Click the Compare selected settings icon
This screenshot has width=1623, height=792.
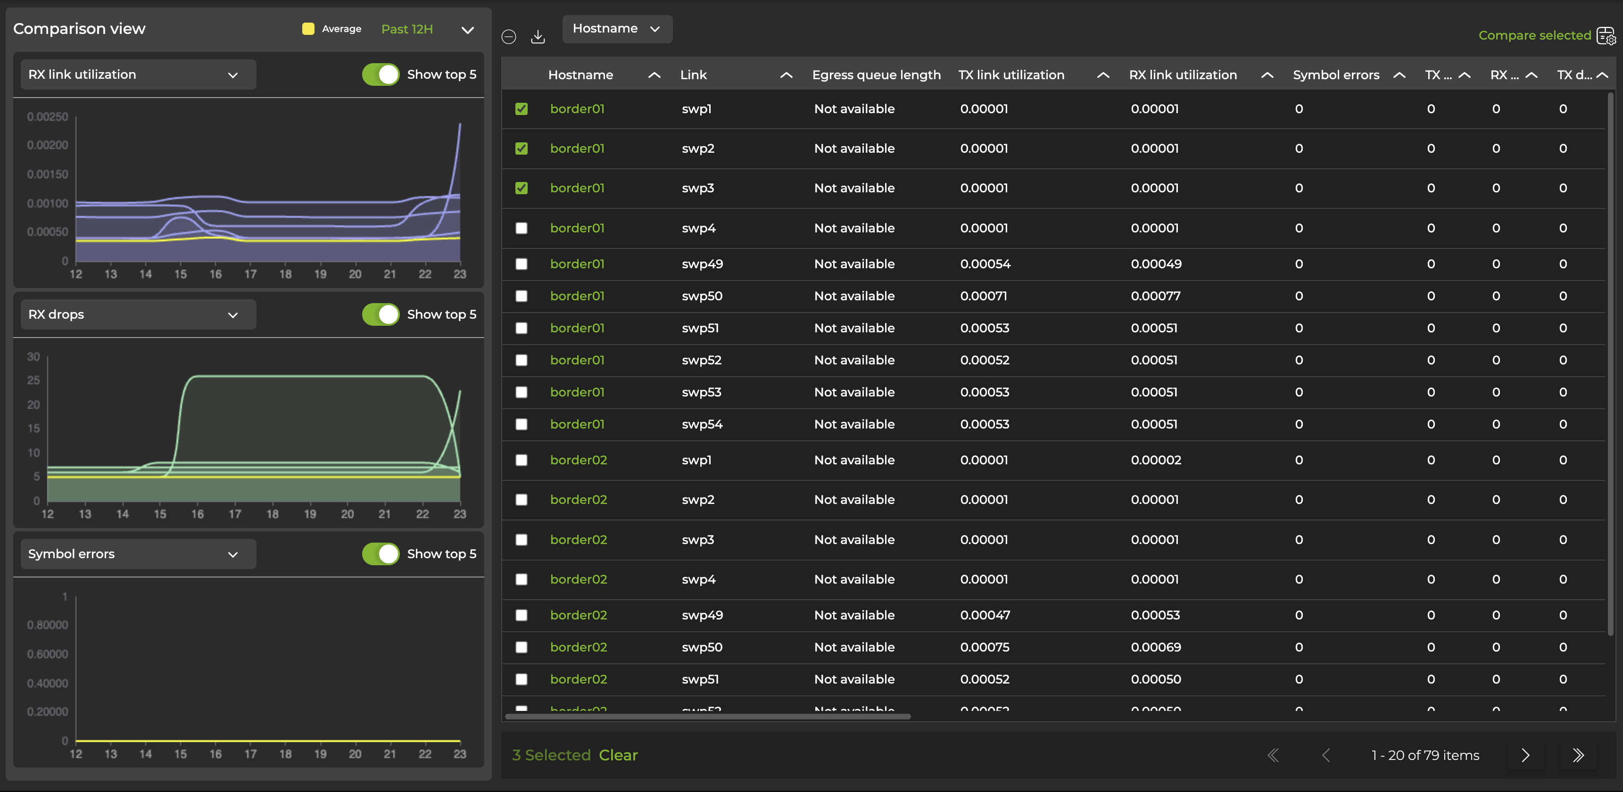click(1606, 35)
